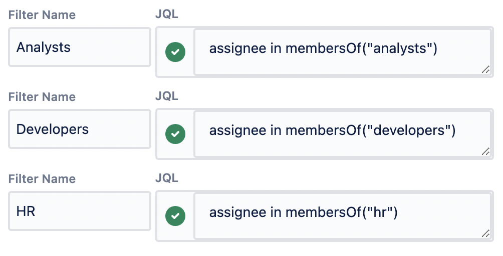The image size is (503, 256).
Task: Click the JQL label above the developers query
Action: (167, 96)
